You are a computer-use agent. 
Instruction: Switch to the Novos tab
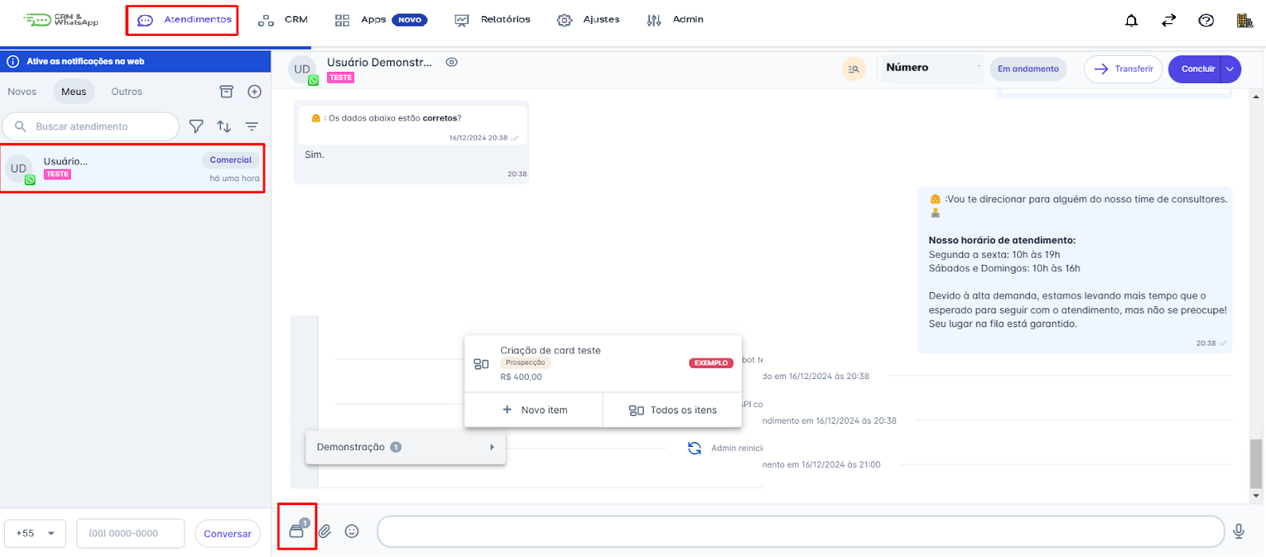tap(22, 92)
